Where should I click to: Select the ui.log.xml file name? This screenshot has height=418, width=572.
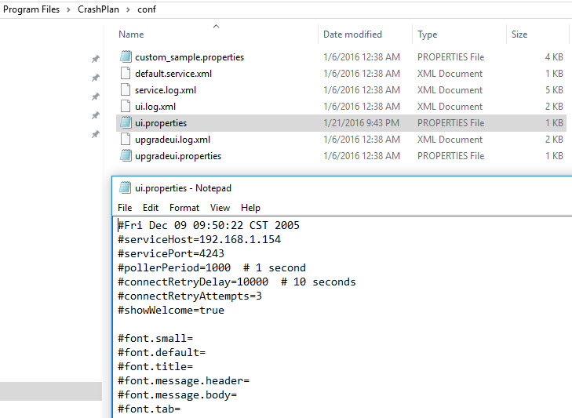[x=155, y=107]
